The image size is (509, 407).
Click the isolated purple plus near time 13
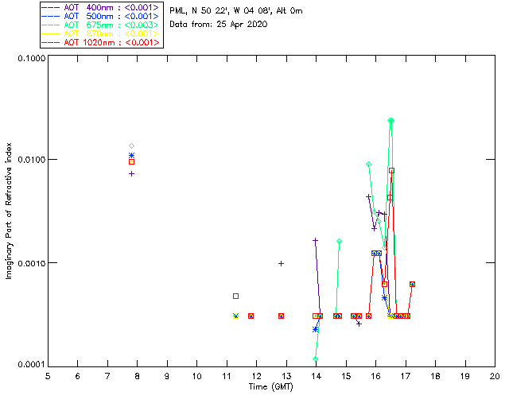[x=281, y=264]
